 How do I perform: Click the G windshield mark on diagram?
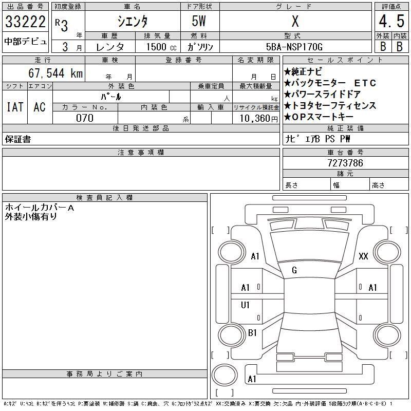(294, 270)
